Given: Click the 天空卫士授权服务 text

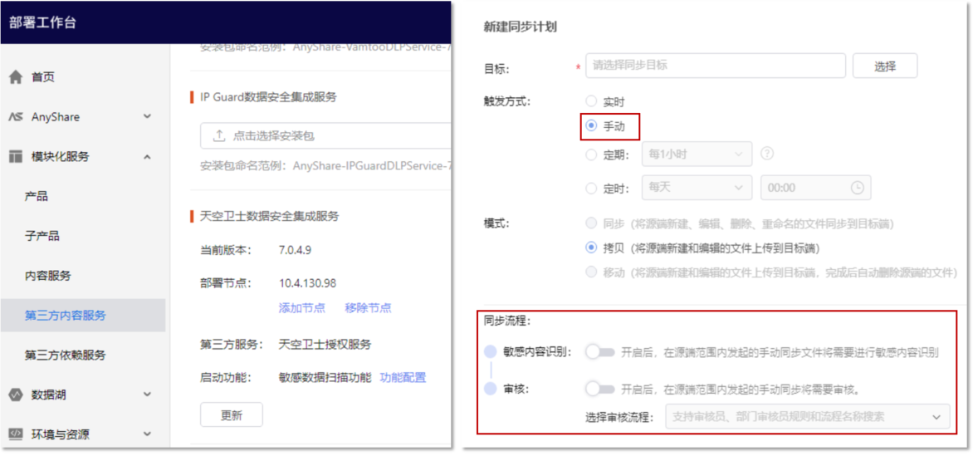Looking at the screenshot, I should point(325,345).
